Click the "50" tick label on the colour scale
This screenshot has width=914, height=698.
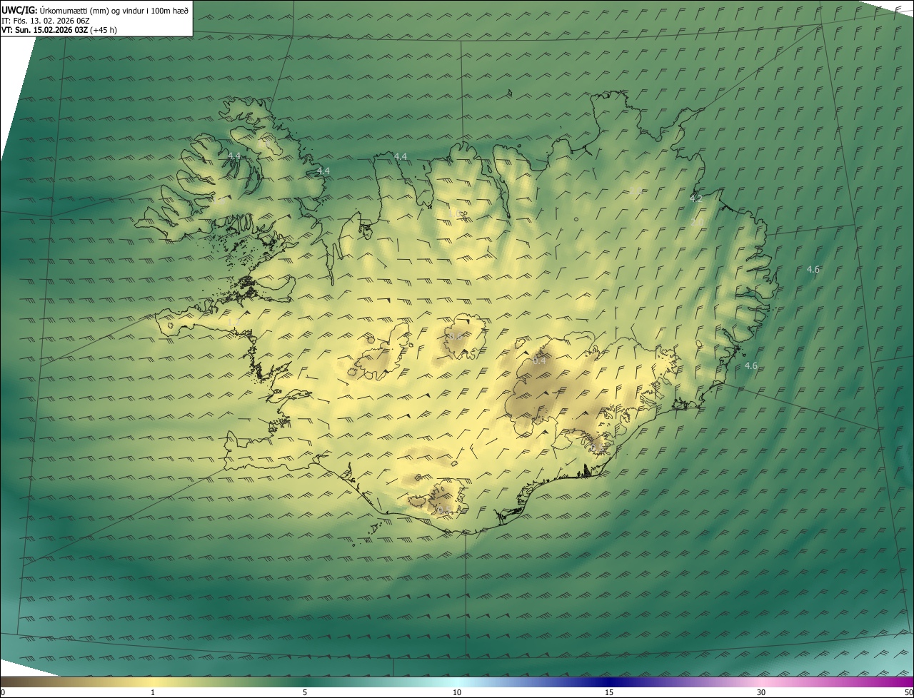coord(908,692)
